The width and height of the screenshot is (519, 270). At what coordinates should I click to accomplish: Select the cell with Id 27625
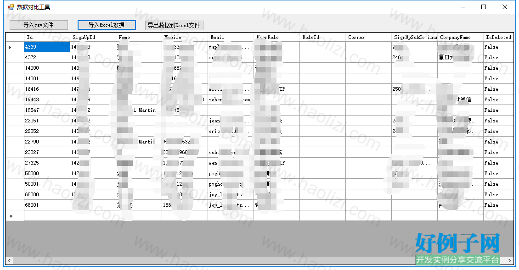(x=47, y=163)
